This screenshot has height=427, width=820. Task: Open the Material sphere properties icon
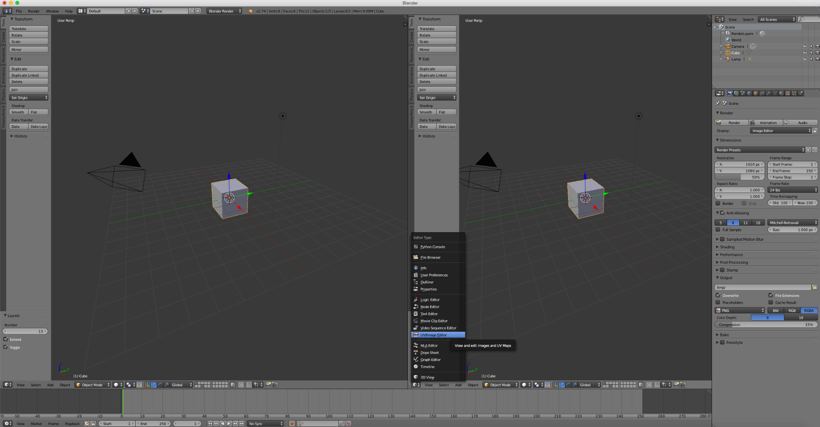pyautogui.click(x=781, y=93)
